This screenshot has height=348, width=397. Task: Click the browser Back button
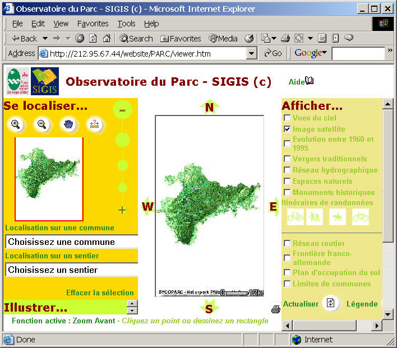(25, 39)
